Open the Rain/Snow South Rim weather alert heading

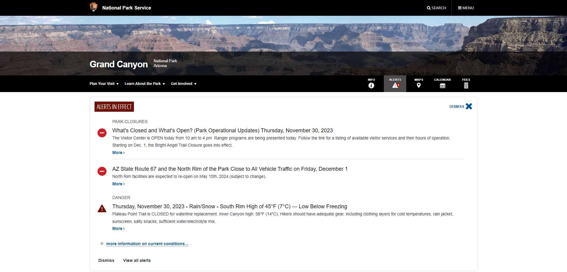(x=230, y=206)
